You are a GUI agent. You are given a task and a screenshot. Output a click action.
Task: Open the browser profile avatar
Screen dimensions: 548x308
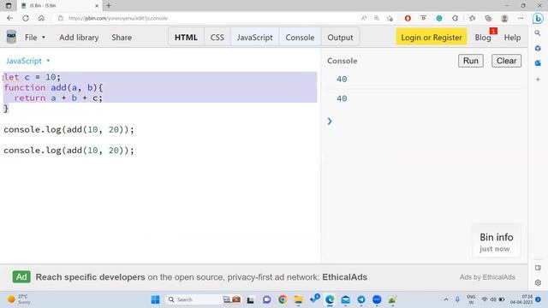coord(504,18)
